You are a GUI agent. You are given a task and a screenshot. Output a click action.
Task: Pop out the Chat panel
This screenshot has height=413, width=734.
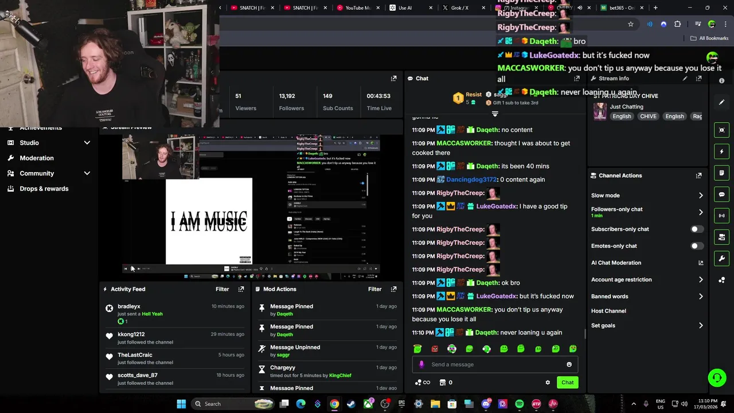click(577, 79)
